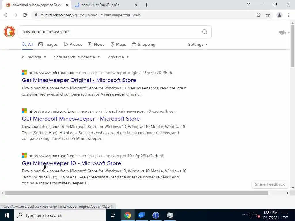
Task: Open Task View on the taskbar
Action: tap(113, 215)
